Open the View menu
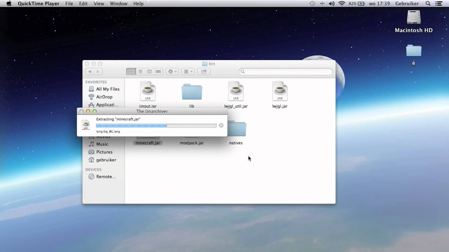 click(x=99, y=3)
